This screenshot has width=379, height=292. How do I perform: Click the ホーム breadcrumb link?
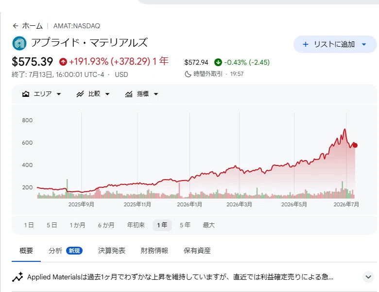pos(33,26)
